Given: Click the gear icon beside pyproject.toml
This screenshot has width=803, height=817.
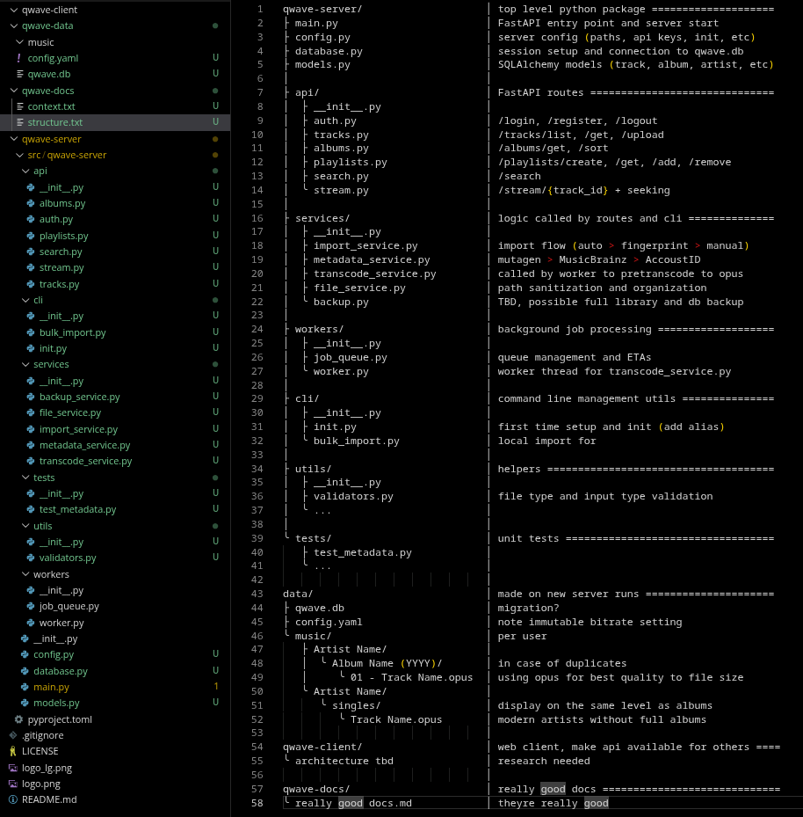Looking at the screenshot, I should click(x=19, y=719).
